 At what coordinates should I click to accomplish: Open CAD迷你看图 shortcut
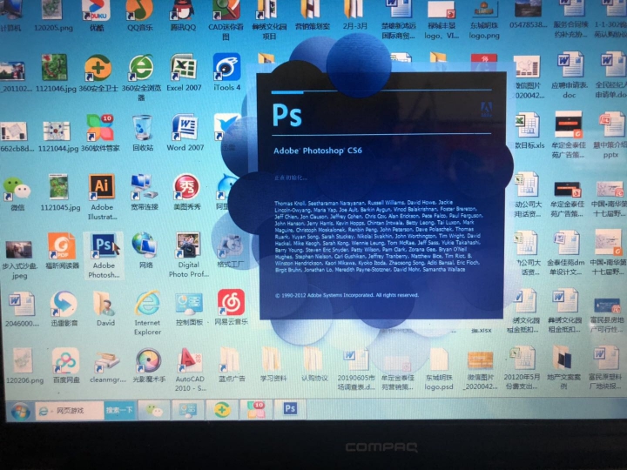226,18
